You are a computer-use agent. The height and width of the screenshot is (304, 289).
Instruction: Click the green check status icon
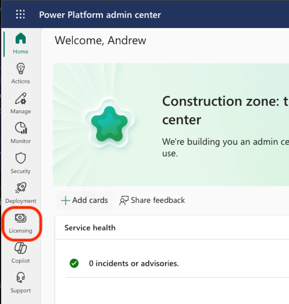[74, 263]
